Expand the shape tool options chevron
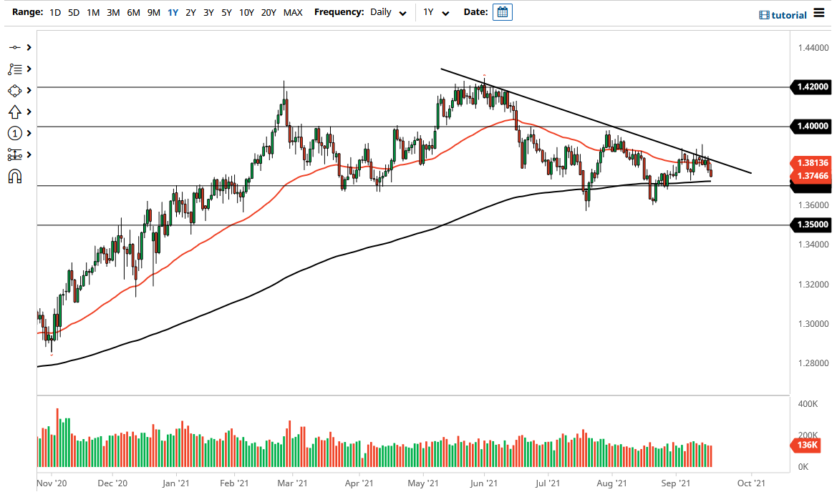Screen dimensions: 837x497 [x=28, y=90]
